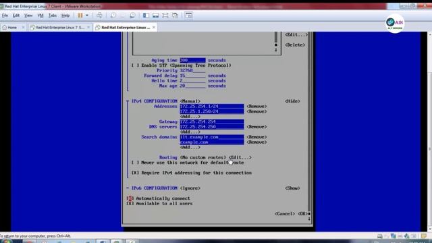Click the USB controller status icon

pyautogui.click(x=400, y=236)
